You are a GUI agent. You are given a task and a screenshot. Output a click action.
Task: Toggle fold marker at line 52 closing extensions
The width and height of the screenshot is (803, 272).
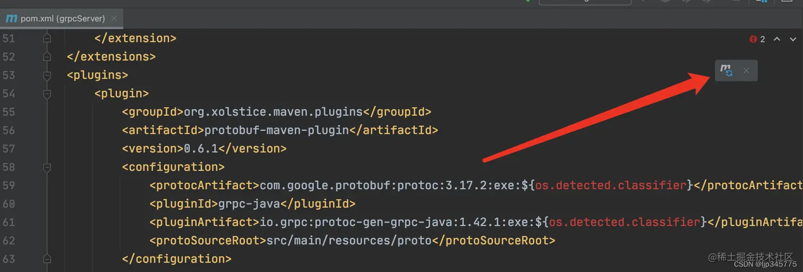(x=47, y=56)
